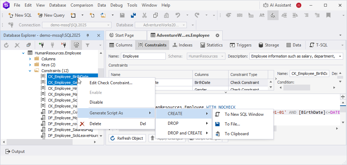Switch to the Indexes tab
Viewport: 347px width, 165px height.
coord(182,45)
